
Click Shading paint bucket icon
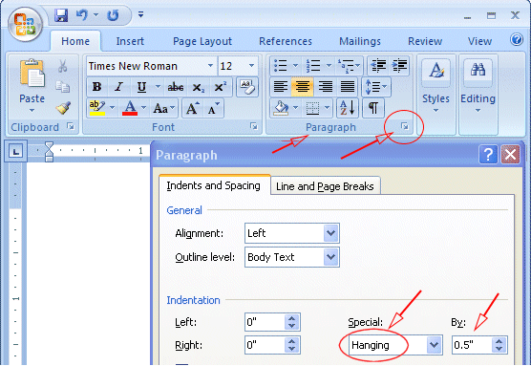281,108
